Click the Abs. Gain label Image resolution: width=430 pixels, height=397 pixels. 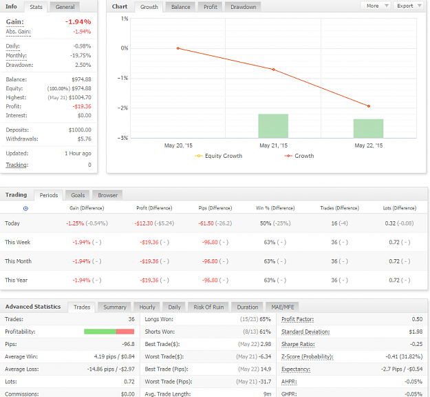pyautogui.click(x=18, y=32)
